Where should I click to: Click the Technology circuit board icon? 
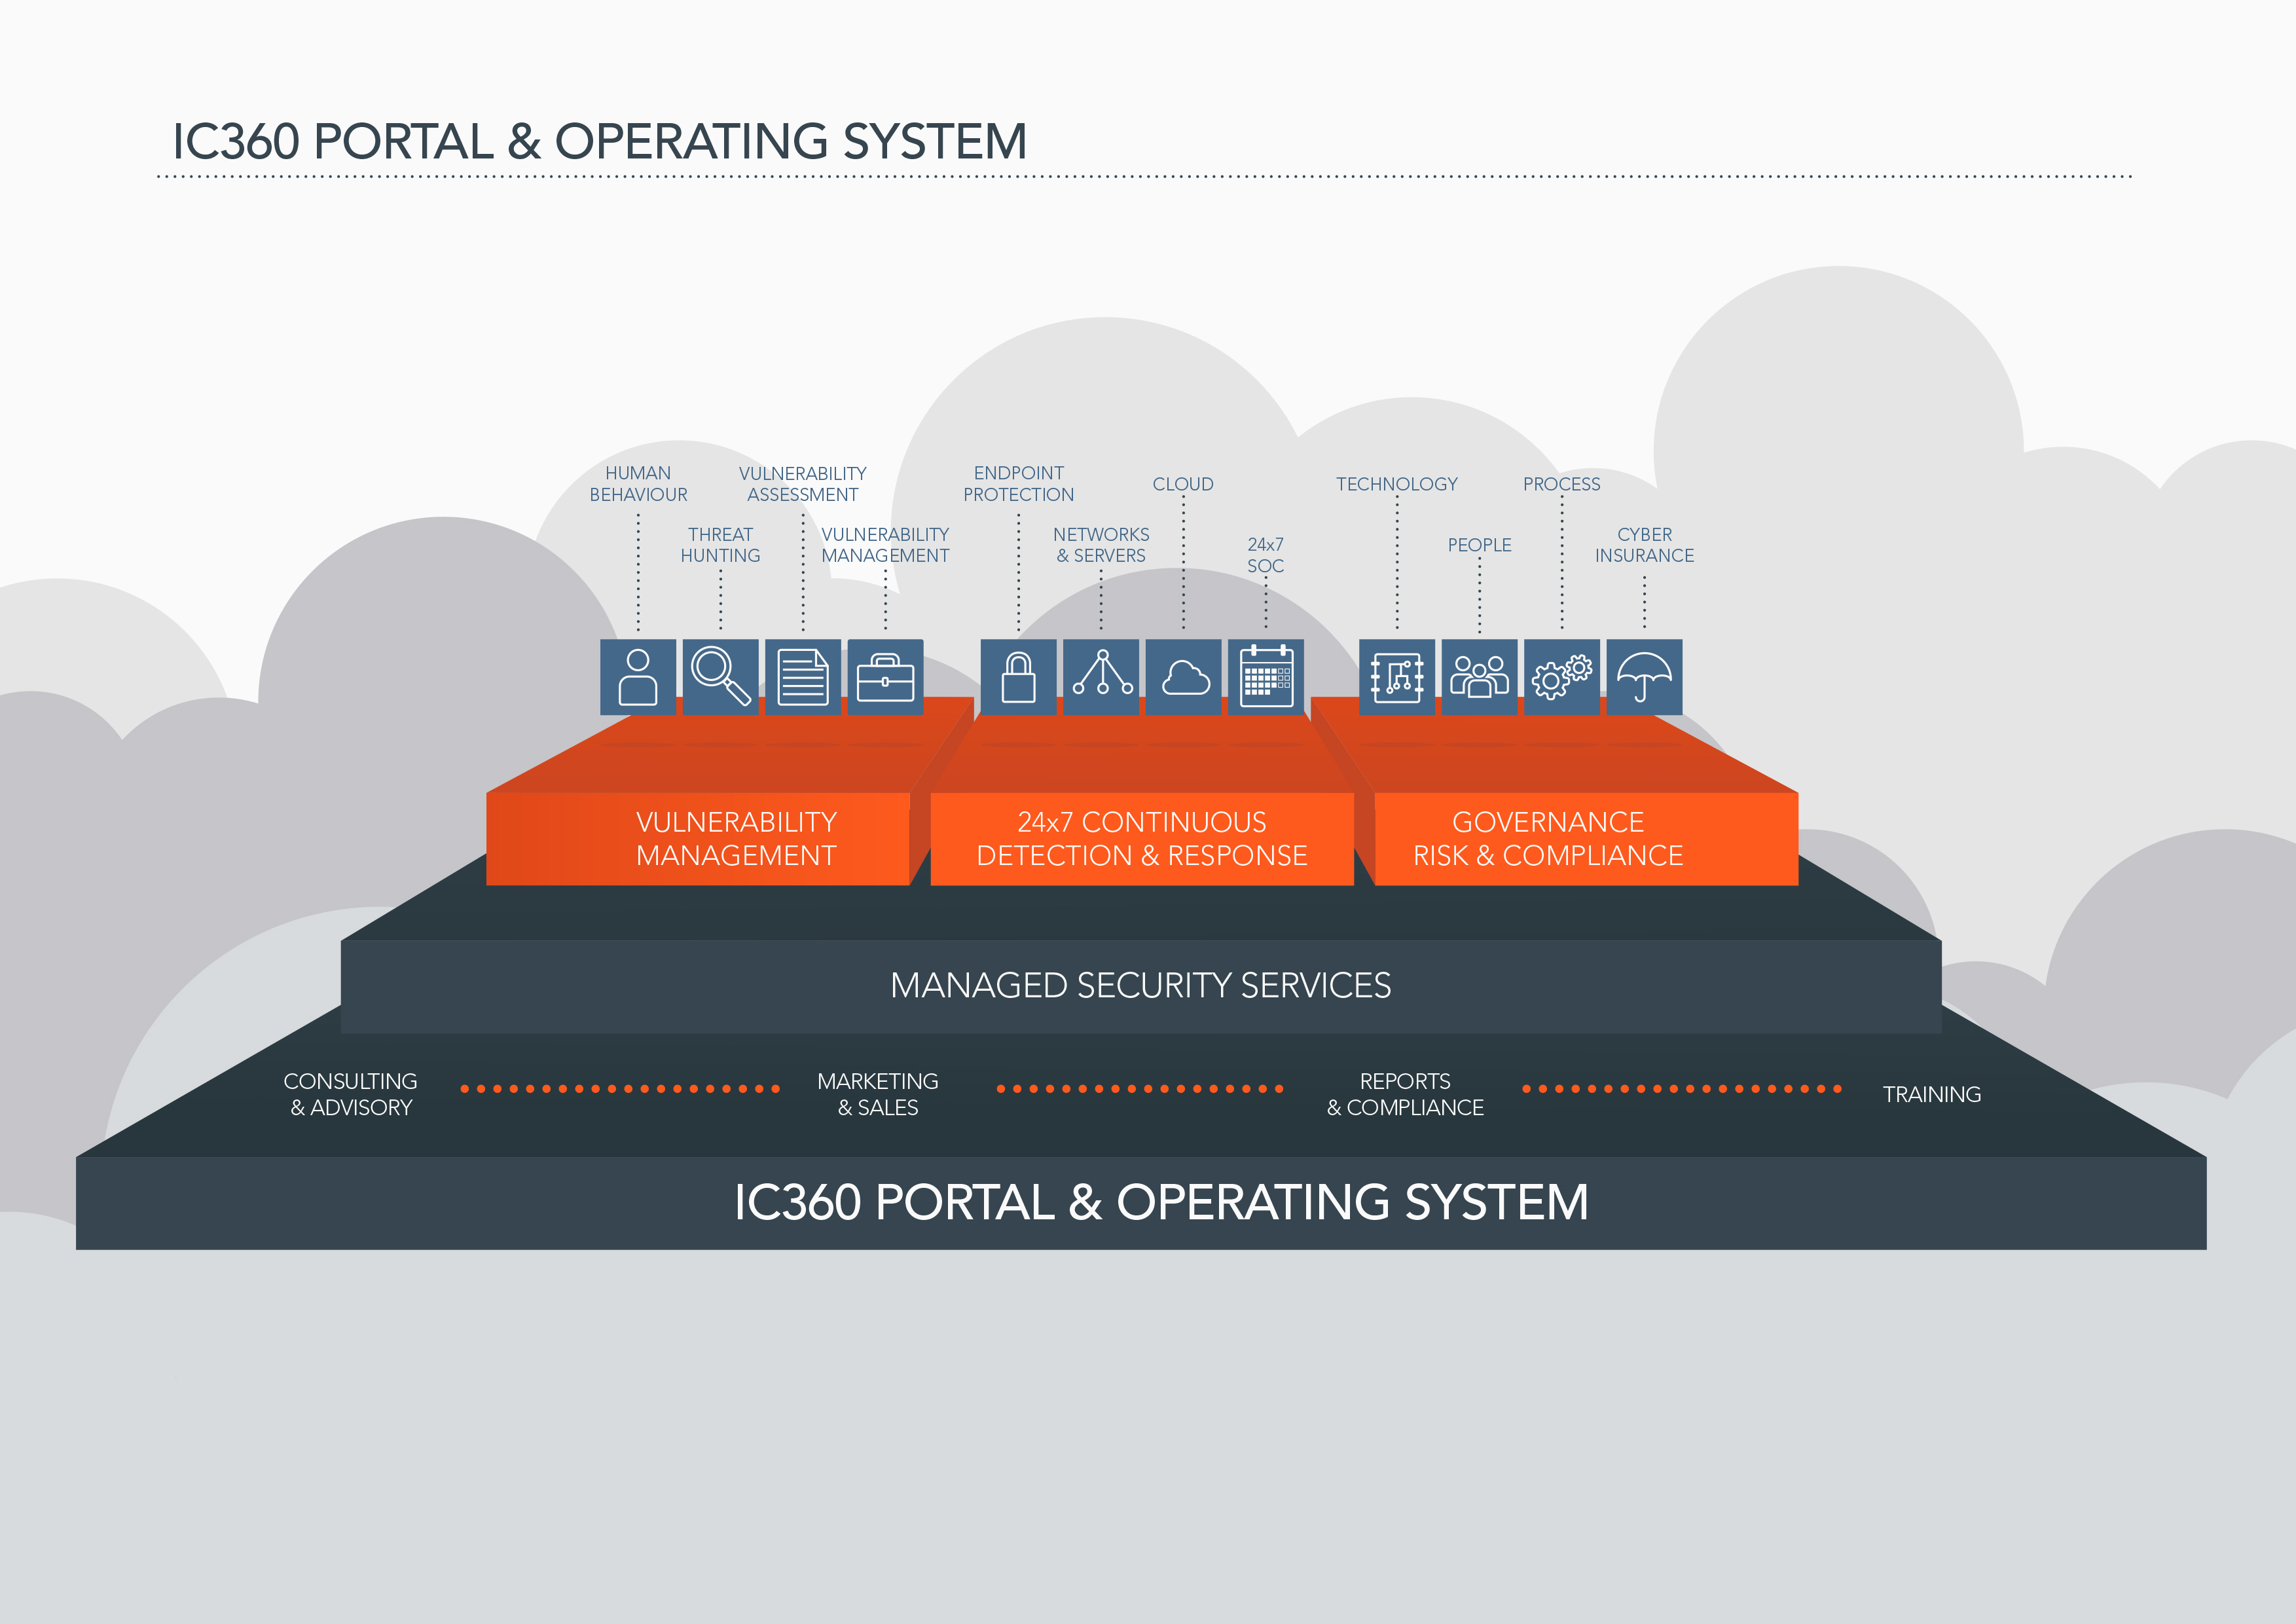(x=1397, y=677)
